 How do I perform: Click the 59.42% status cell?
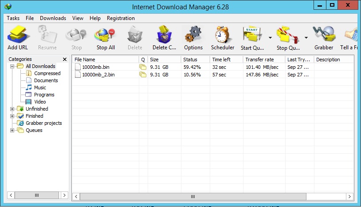point(192,67)
